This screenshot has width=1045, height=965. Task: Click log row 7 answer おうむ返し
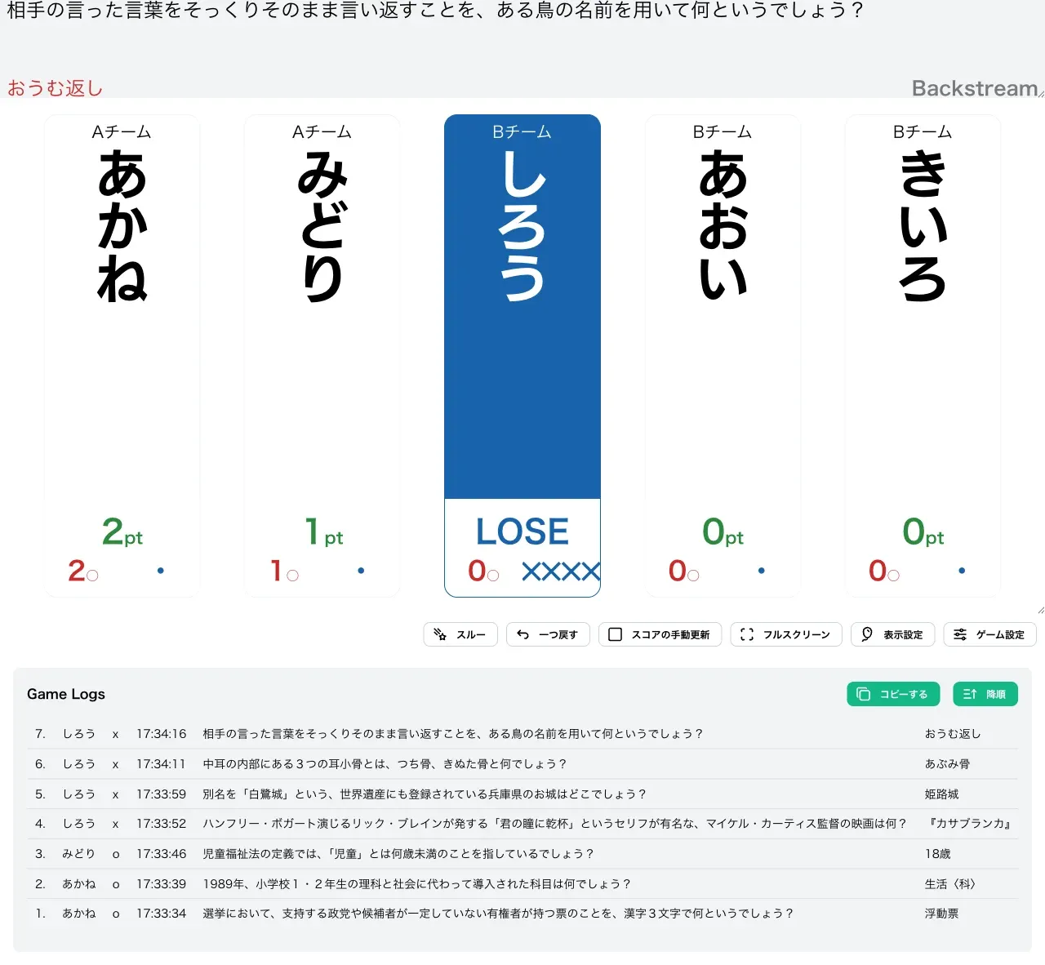pyautogui.click(x=953, y=734)
